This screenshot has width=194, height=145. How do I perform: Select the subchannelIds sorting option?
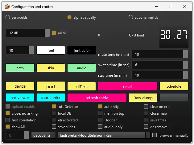tap(131, 17)
